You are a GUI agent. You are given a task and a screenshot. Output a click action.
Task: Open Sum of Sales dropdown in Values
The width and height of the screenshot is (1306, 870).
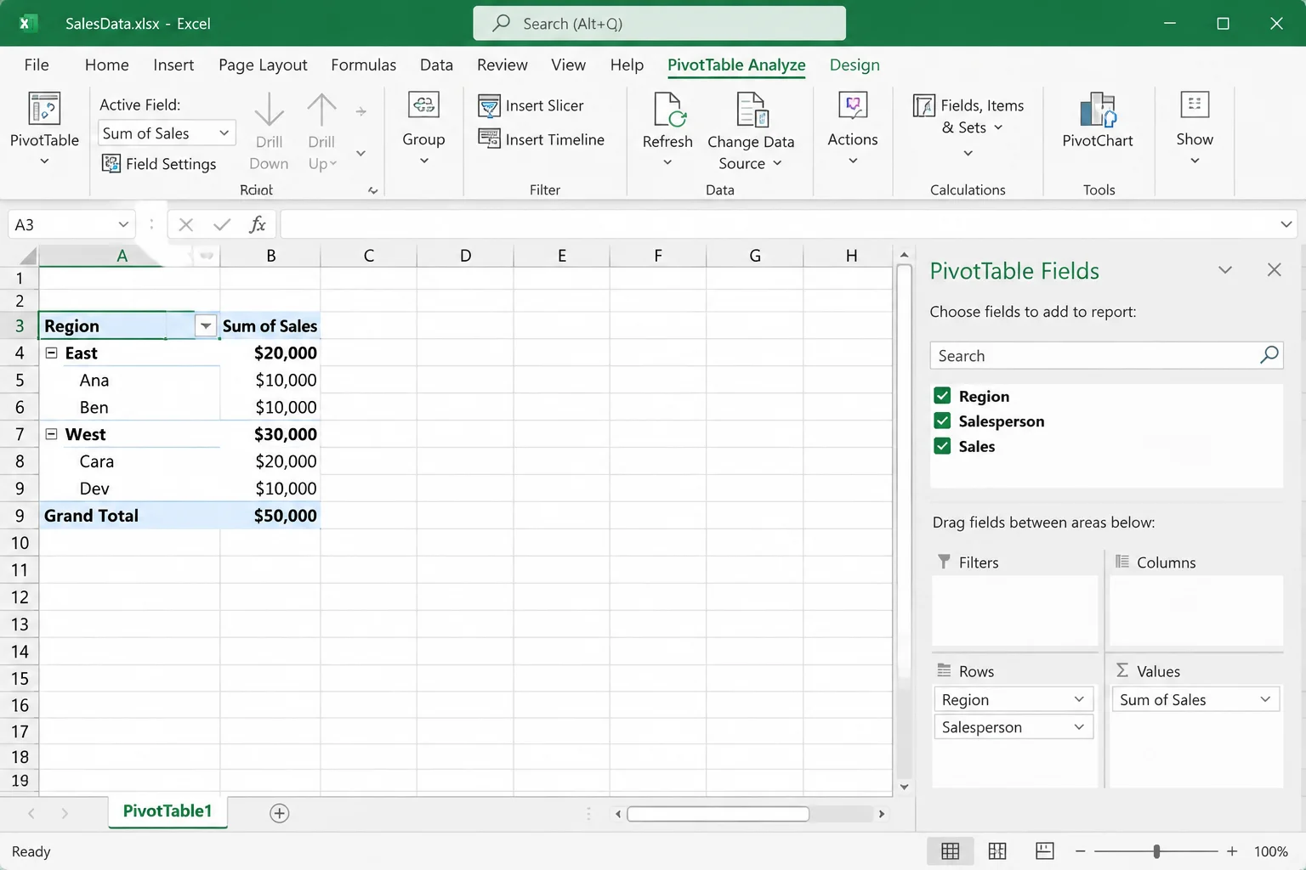(1265, 699)
